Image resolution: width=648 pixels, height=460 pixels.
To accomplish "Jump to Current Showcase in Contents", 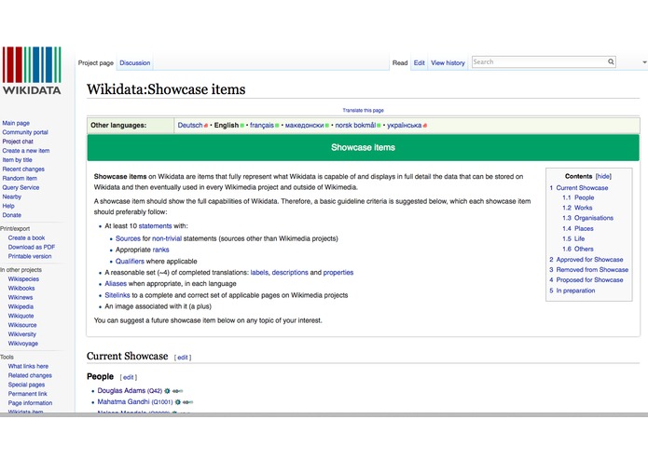I will (x=582, y=188).
